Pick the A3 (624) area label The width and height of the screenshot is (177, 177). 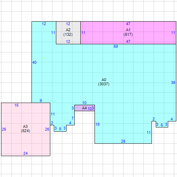(x=25, y=129)
